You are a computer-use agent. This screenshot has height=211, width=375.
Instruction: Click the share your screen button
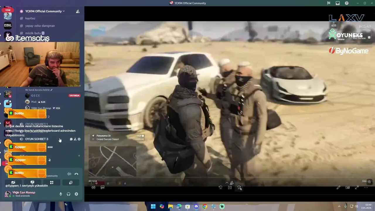[x=33, y=182]
